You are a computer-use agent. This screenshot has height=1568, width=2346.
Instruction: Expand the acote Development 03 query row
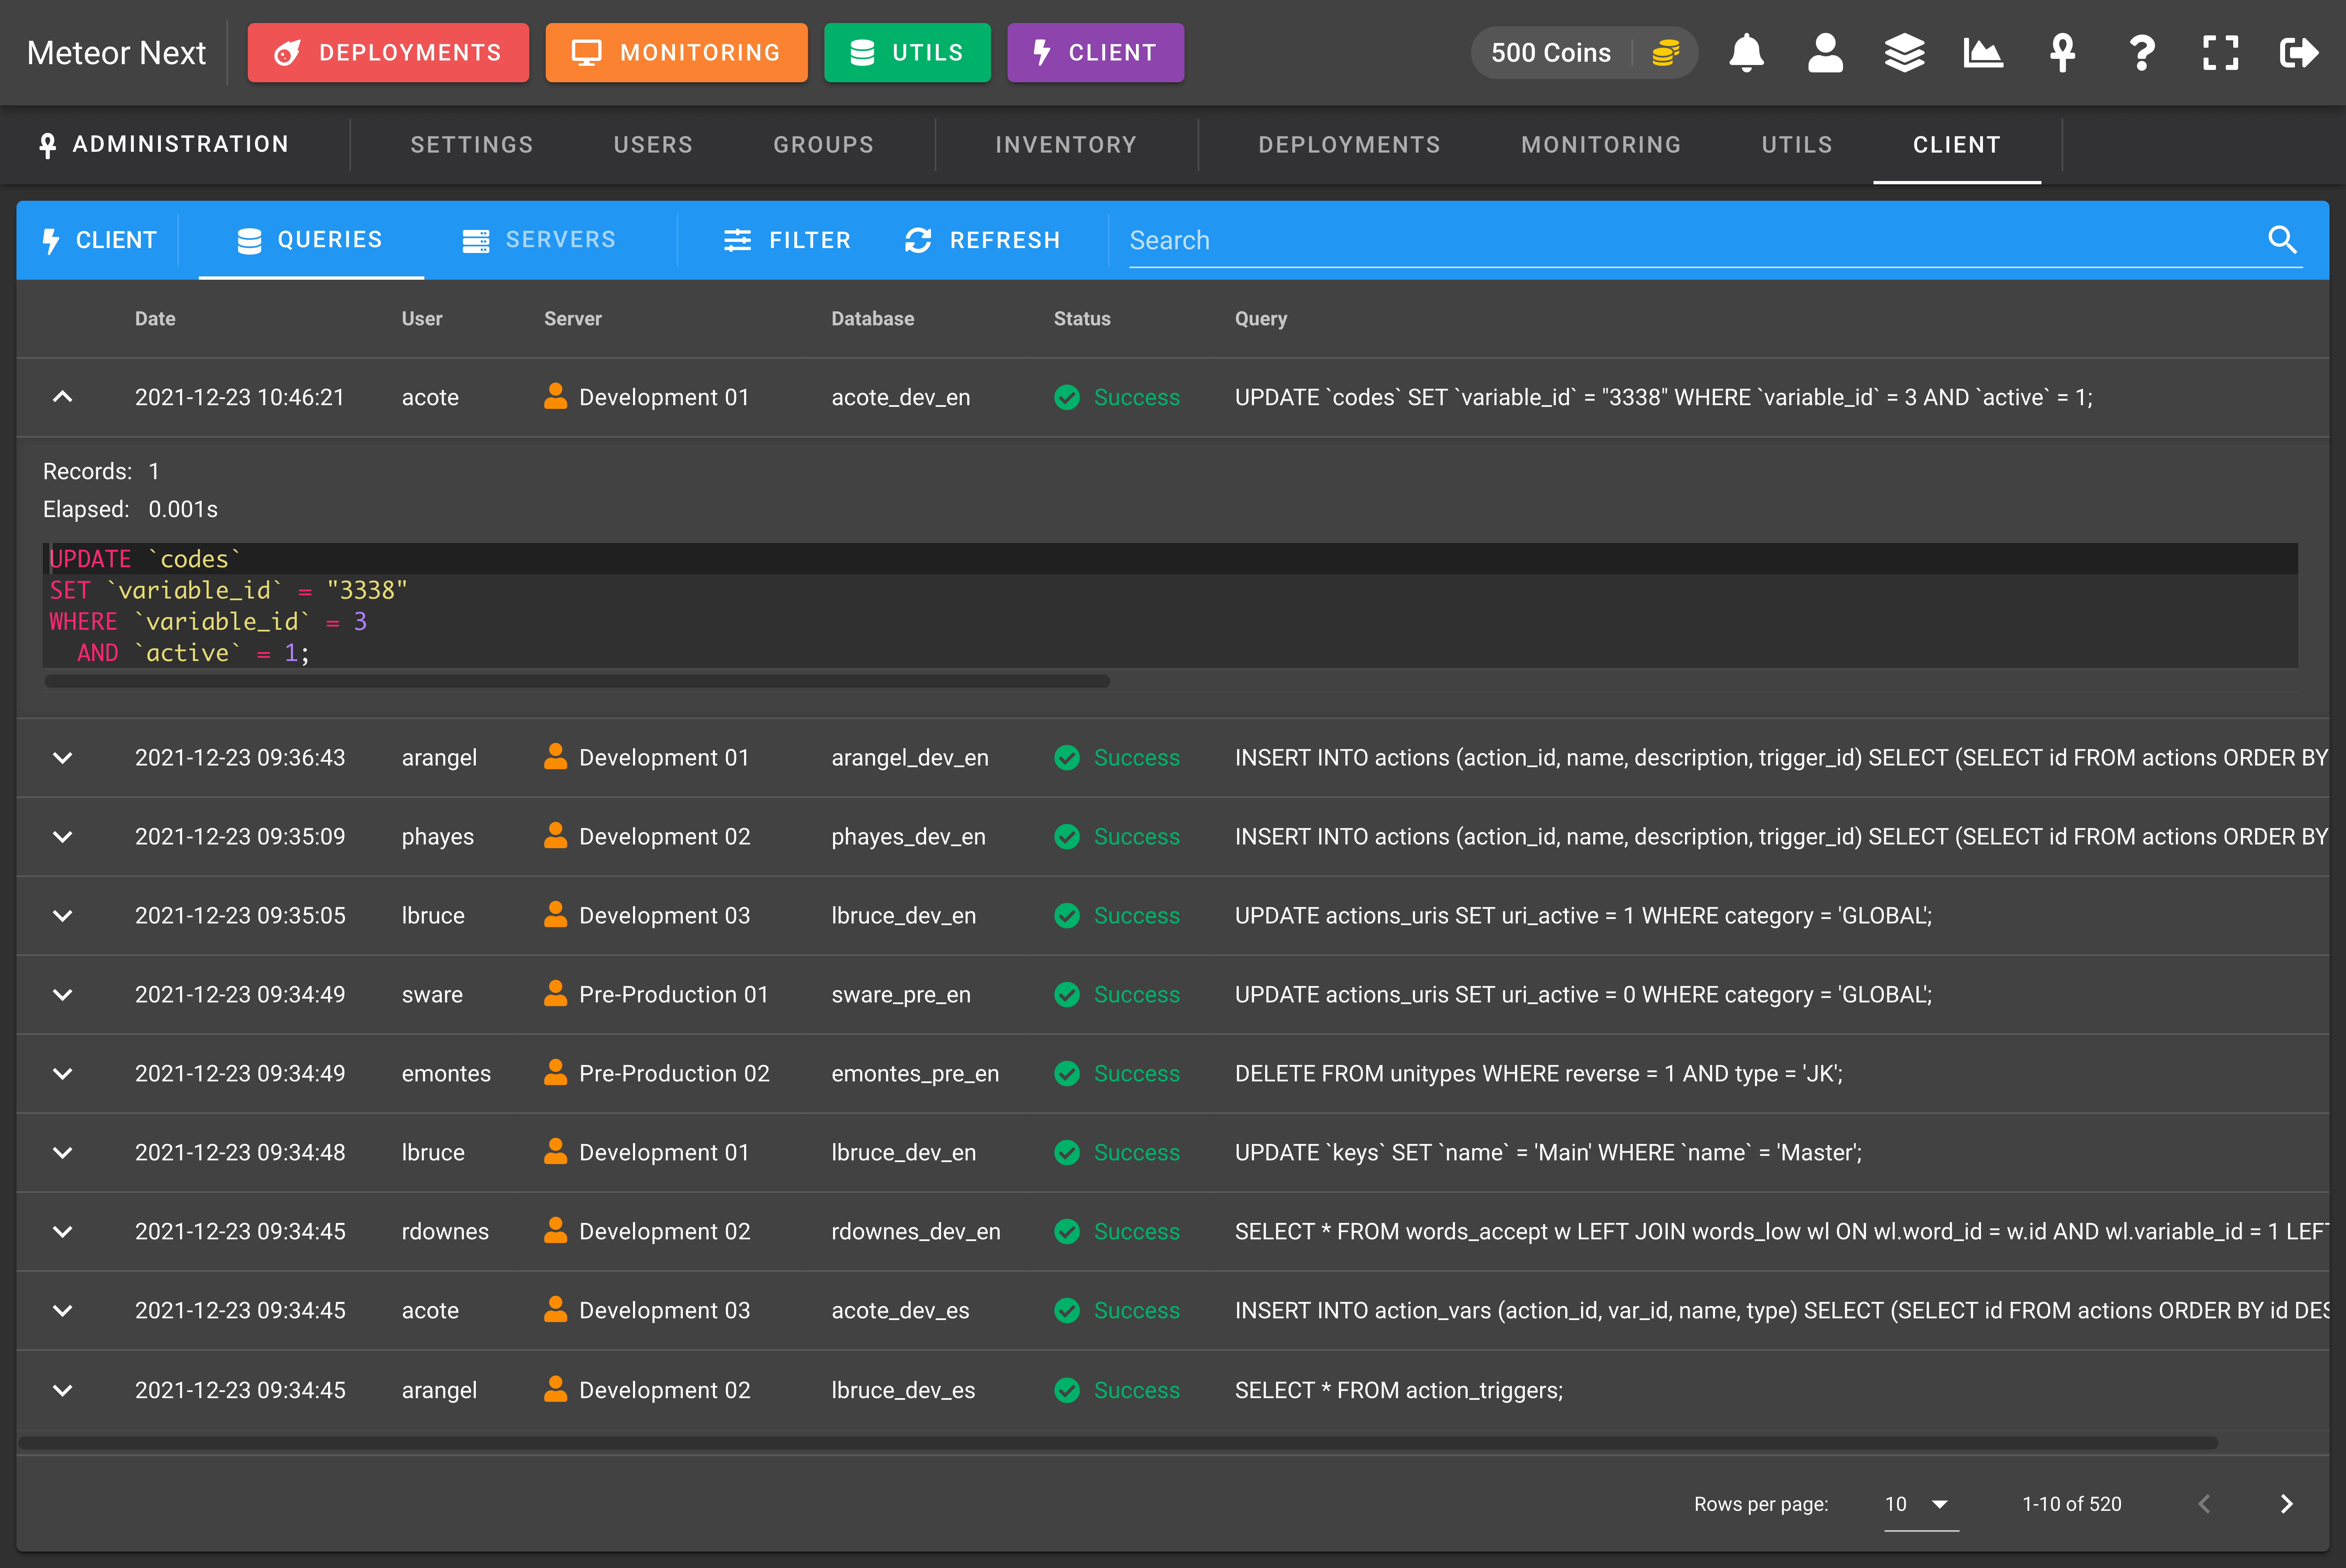click(x=62, y=1311)
